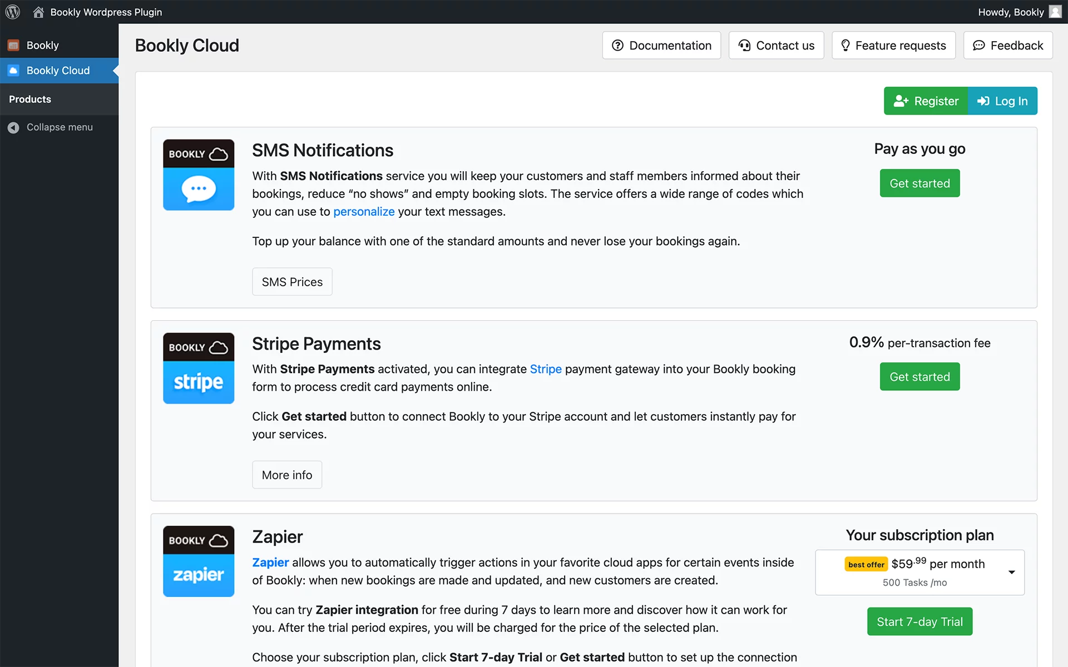
Task: Open the Products submenu item
Action: [x=30, y=99]
